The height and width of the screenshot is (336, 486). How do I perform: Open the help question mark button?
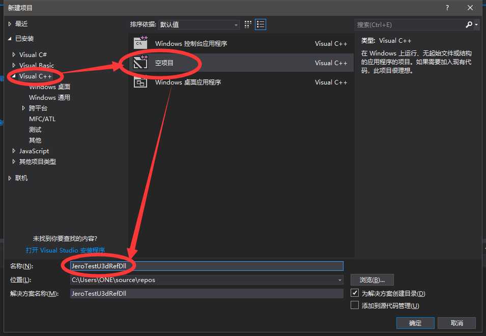point(447,8)
